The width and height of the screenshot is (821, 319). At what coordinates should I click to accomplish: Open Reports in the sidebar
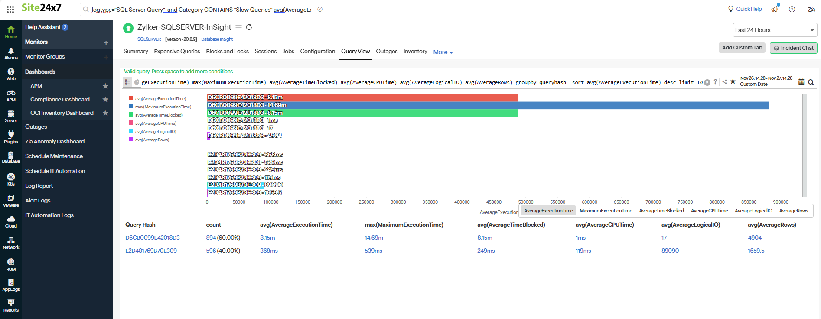point(11,306)
